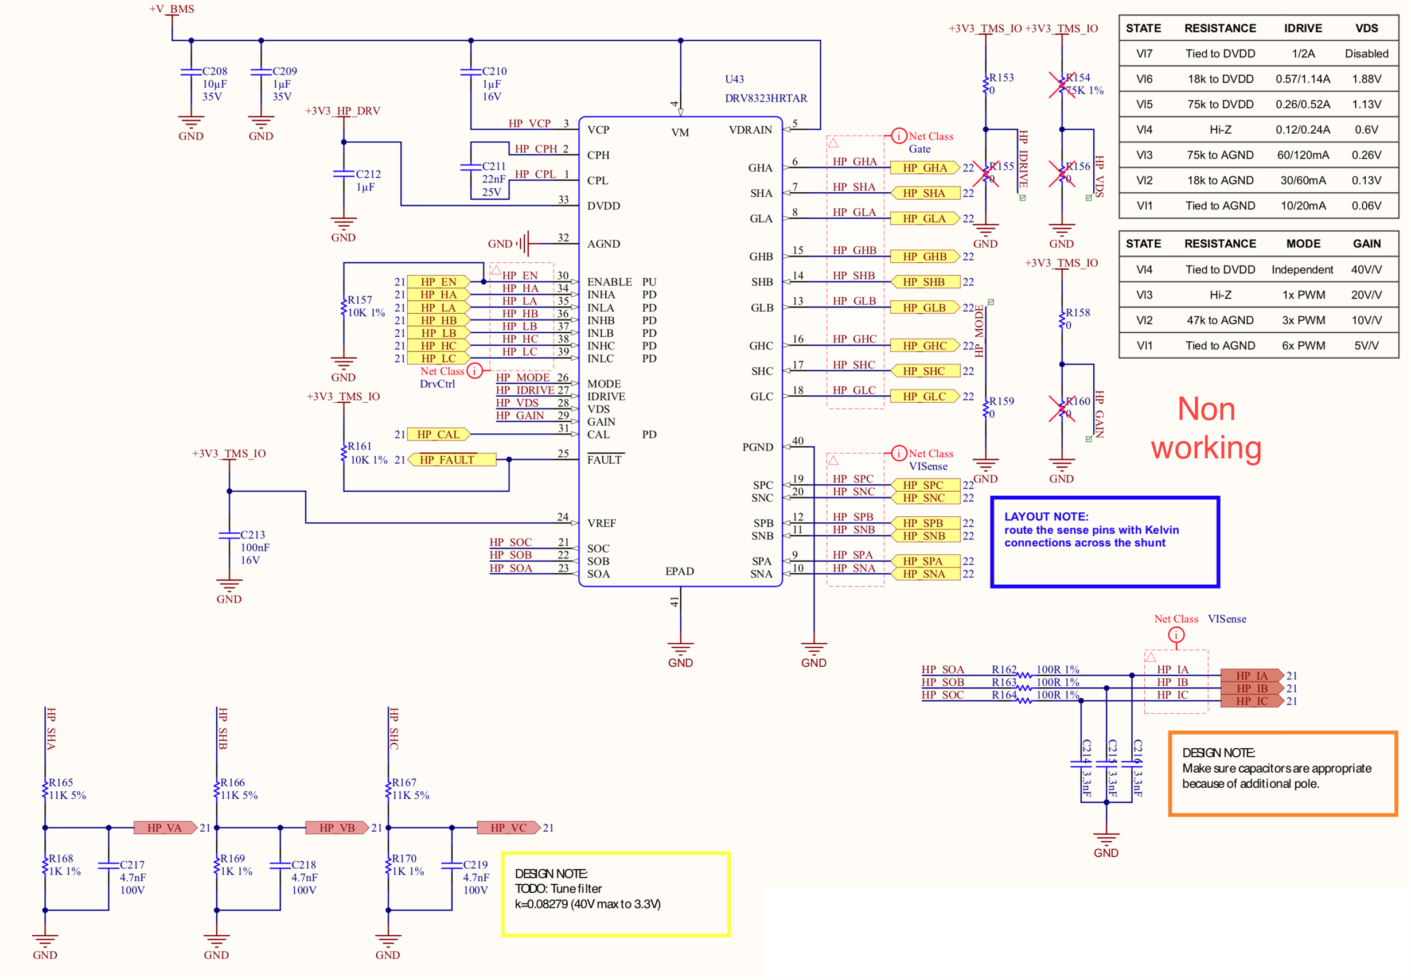The height and width of the screenshot is (980, 1411).
Task: Click the U43 designator text
Action: [734, 79]
